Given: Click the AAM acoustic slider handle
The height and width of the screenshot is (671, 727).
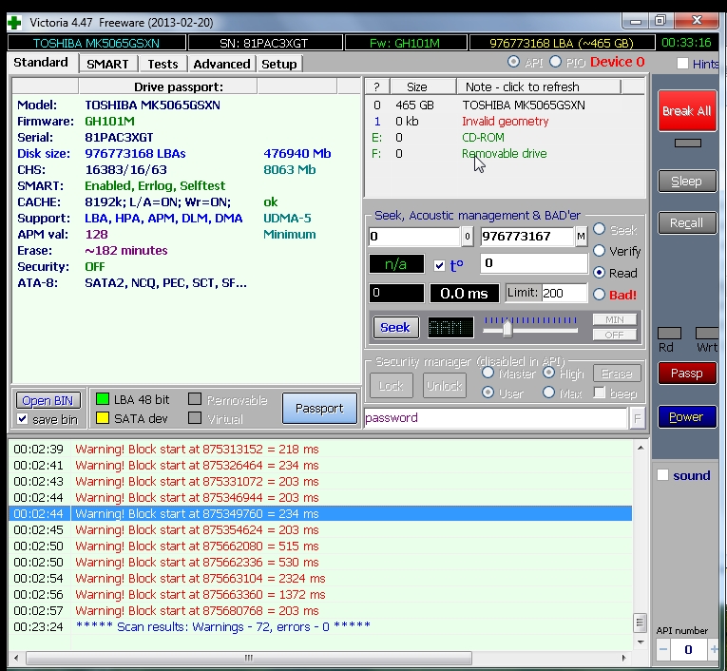Looking at the screenshot, I should 507,328.
